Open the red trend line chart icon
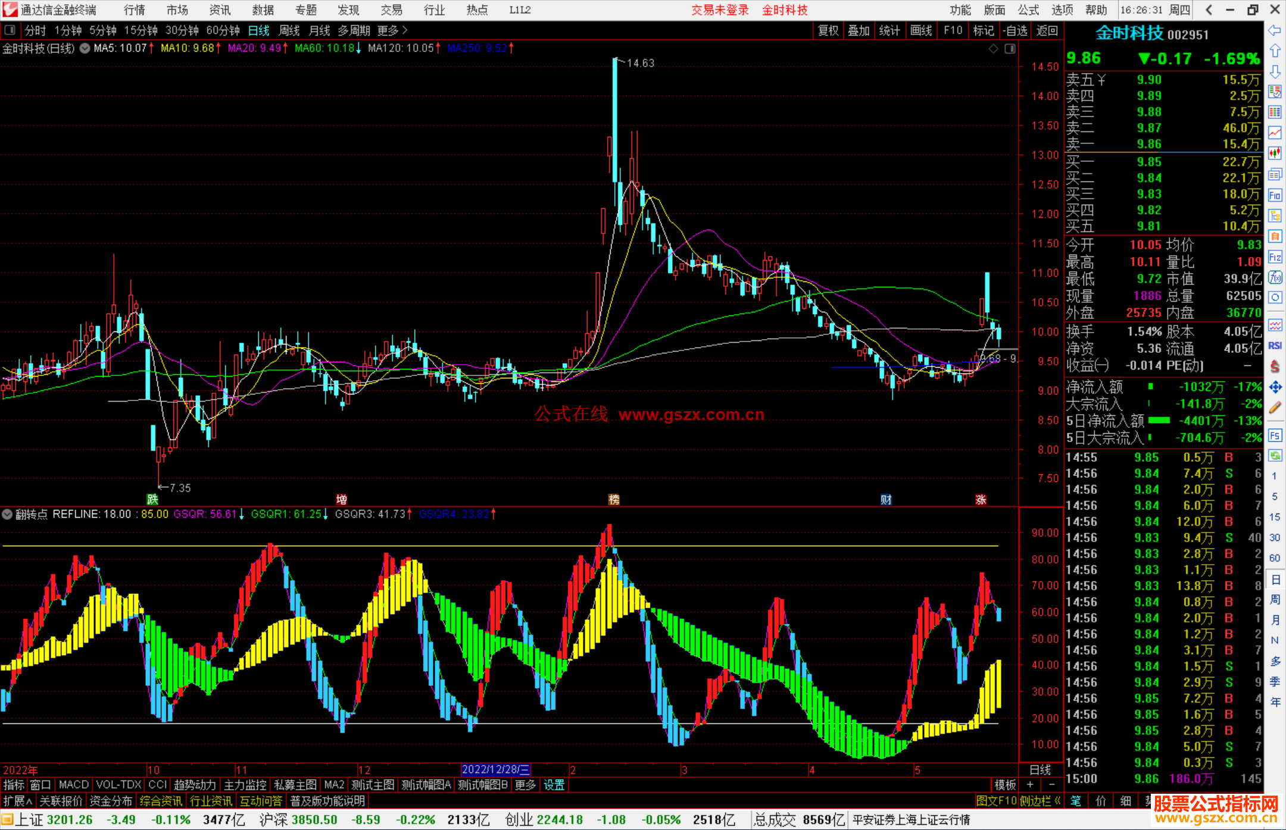The width and height of the screenshot is (1286, 830). click(1275, 133)
